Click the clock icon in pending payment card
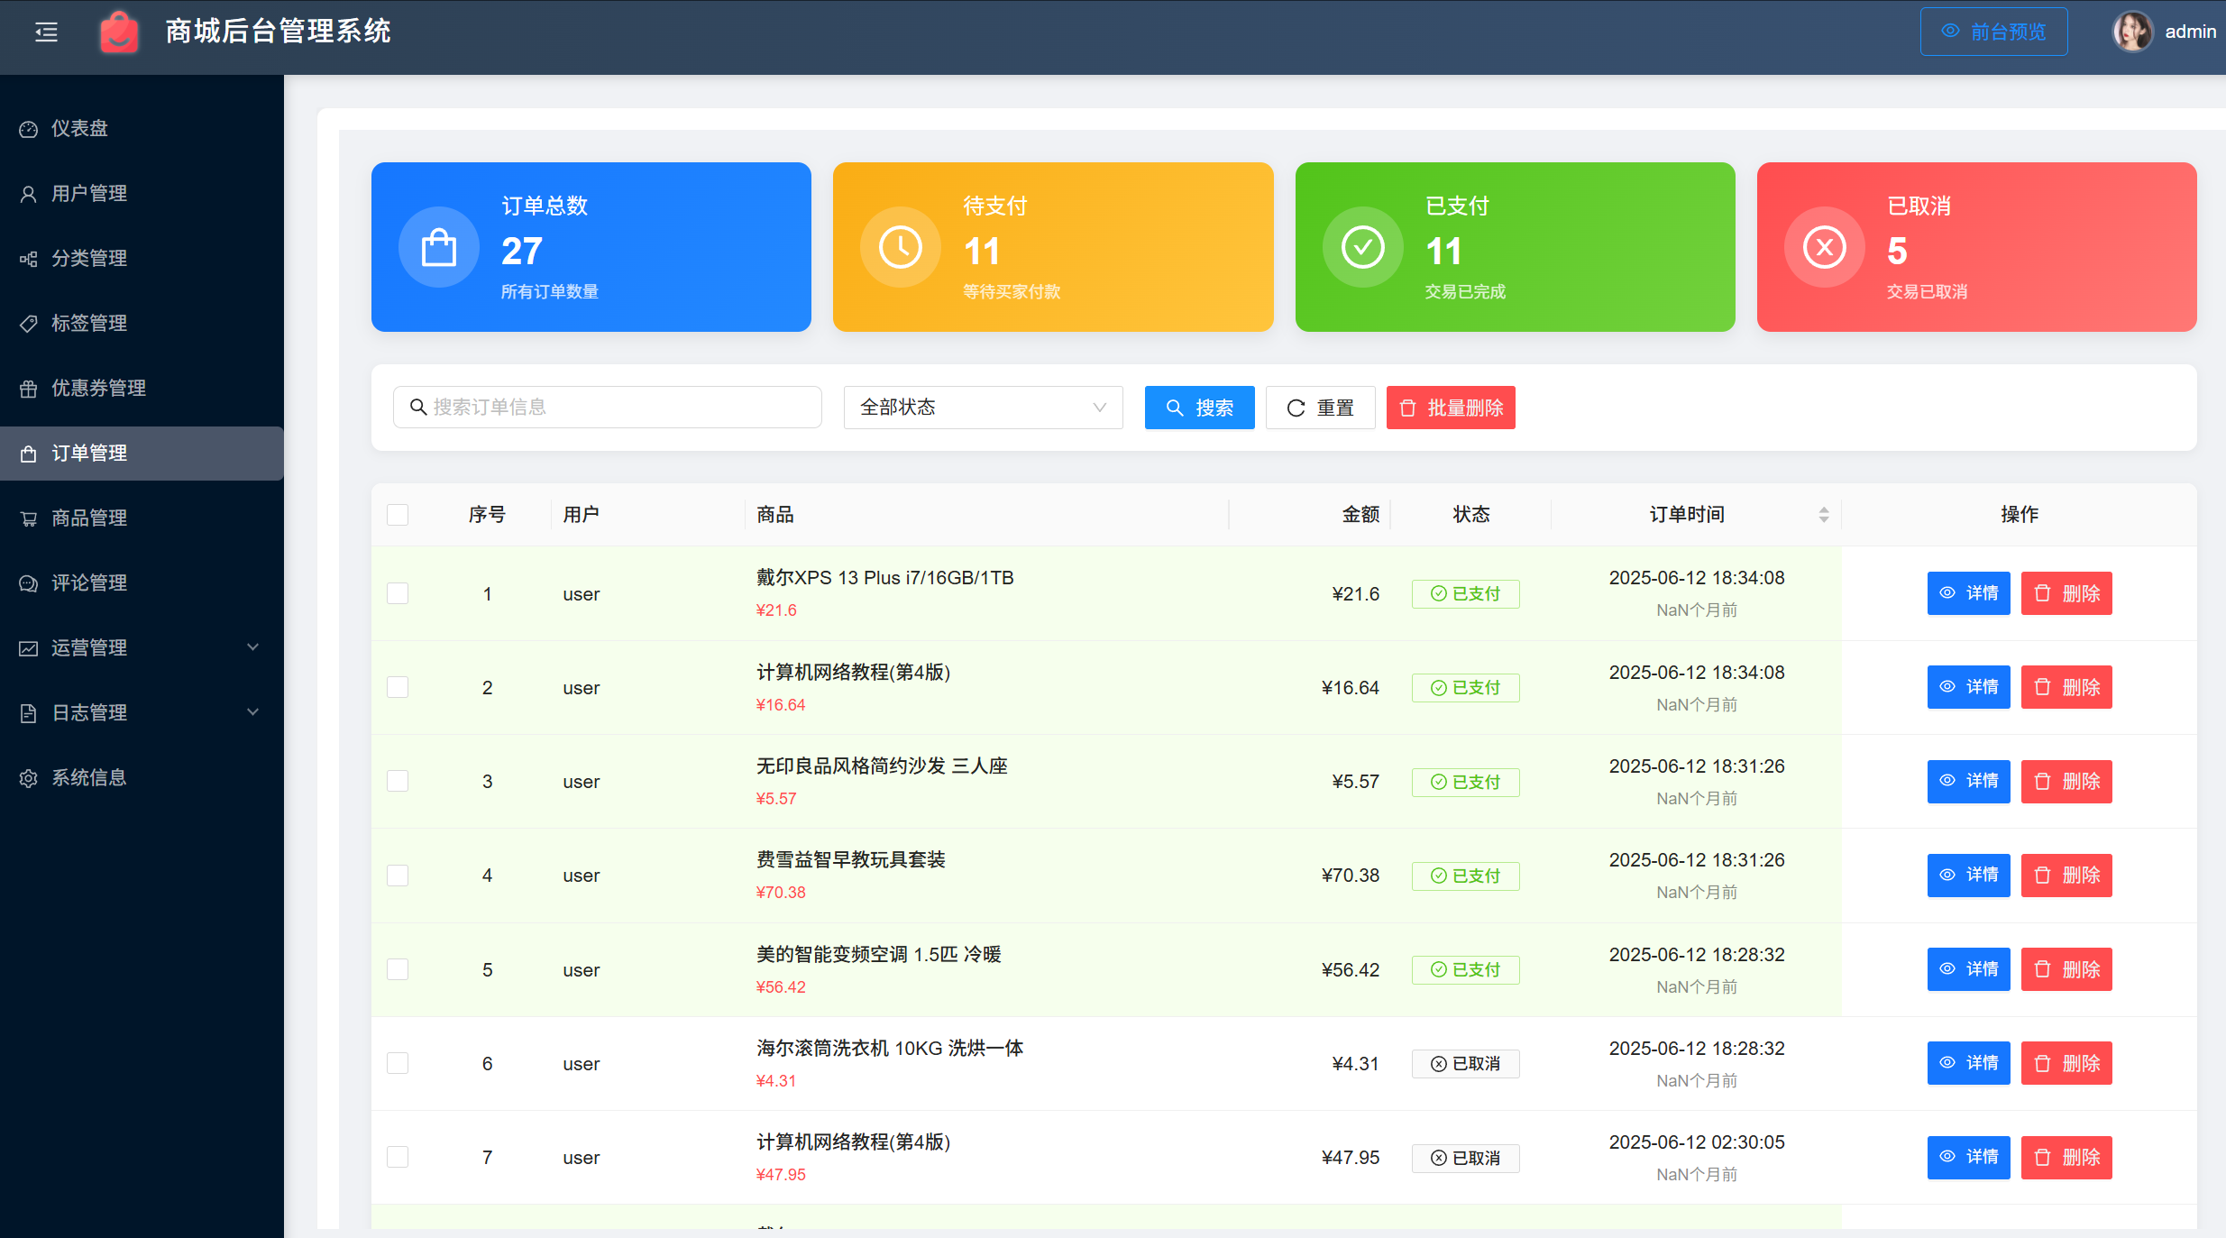 pyautogui.click(x=900, y=247)
